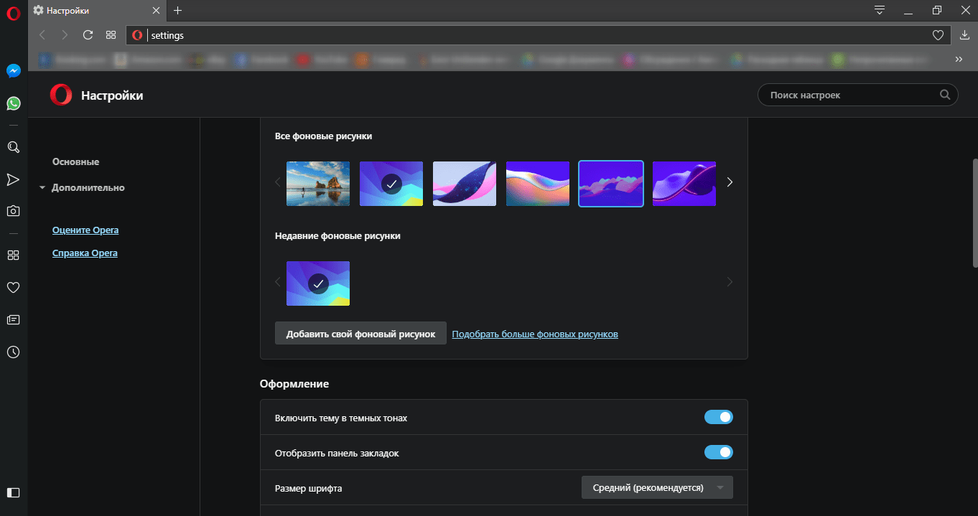Collapse the 'Дополнительно' settings section

tap(82, 187)
